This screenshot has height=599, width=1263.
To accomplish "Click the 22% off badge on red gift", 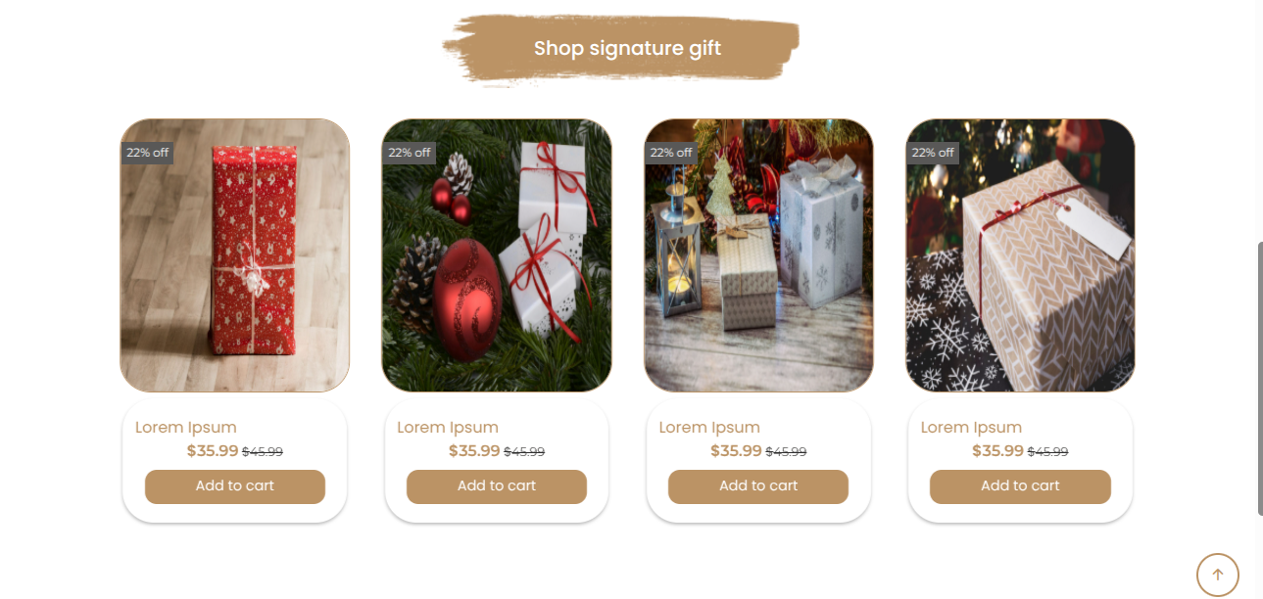I will [x=148, y=153].
